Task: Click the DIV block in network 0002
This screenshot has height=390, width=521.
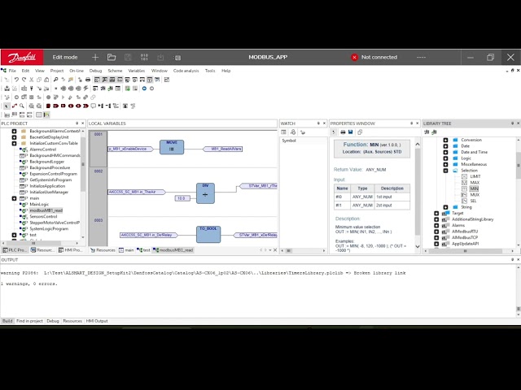Action: point(205,193)
